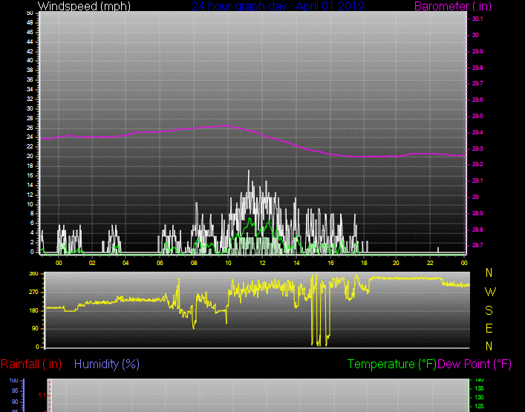
Task: Click the 29.3 barometer axis value
Action: point(477,148)
